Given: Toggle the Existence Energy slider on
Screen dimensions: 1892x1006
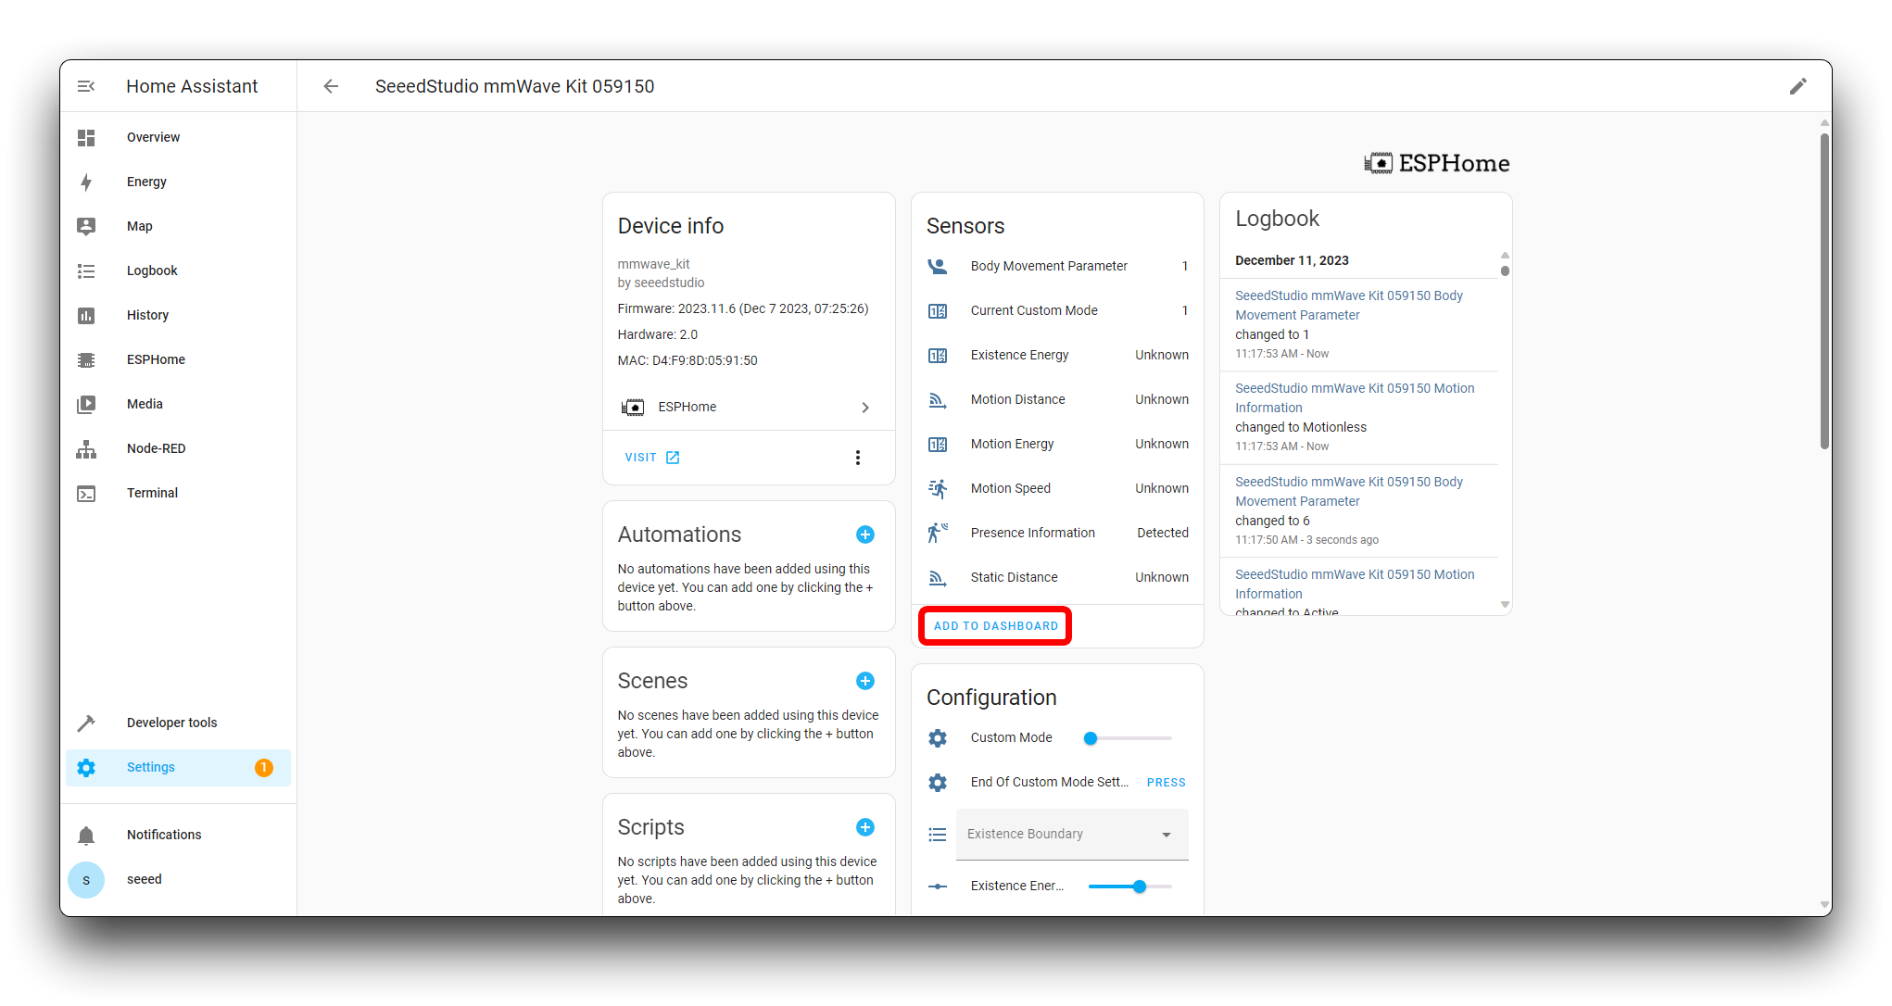Looking at the screenshot, I should pyautogui.click(x=1139, y=886).
